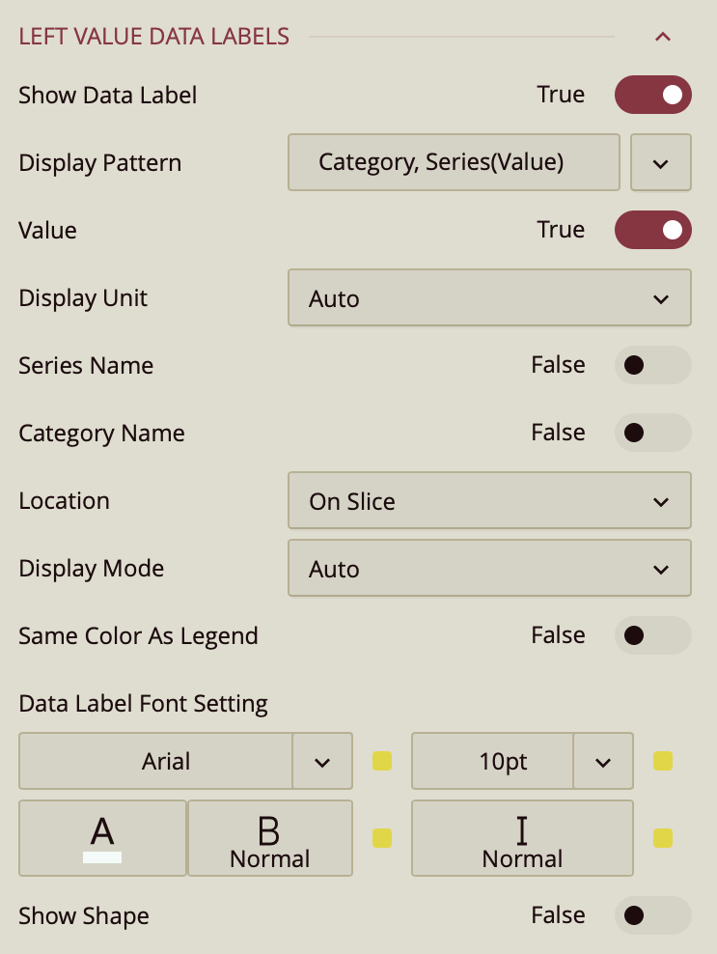Click yellow square beside Italic button
This screenshot has height=954, width=717.
(663, 837)
